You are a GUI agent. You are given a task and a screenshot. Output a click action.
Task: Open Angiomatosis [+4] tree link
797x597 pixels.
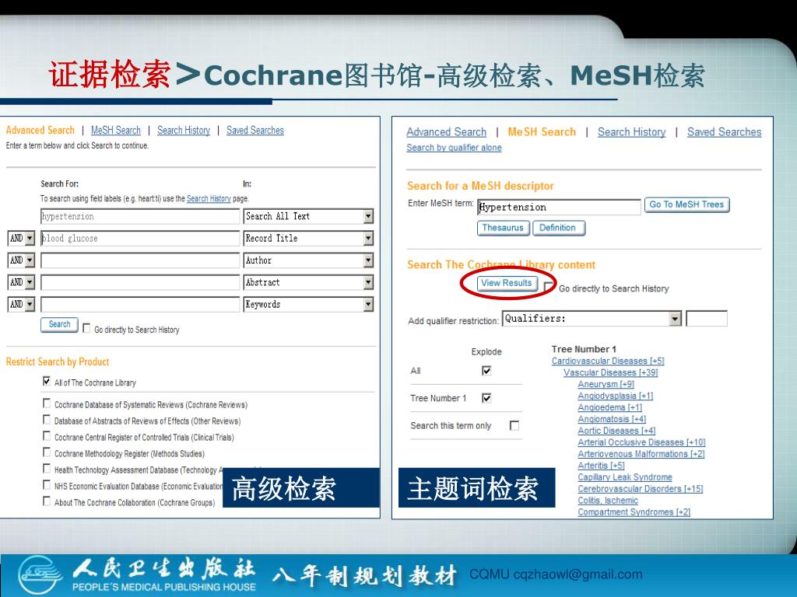pyautogui.click(x=612, y=419)
